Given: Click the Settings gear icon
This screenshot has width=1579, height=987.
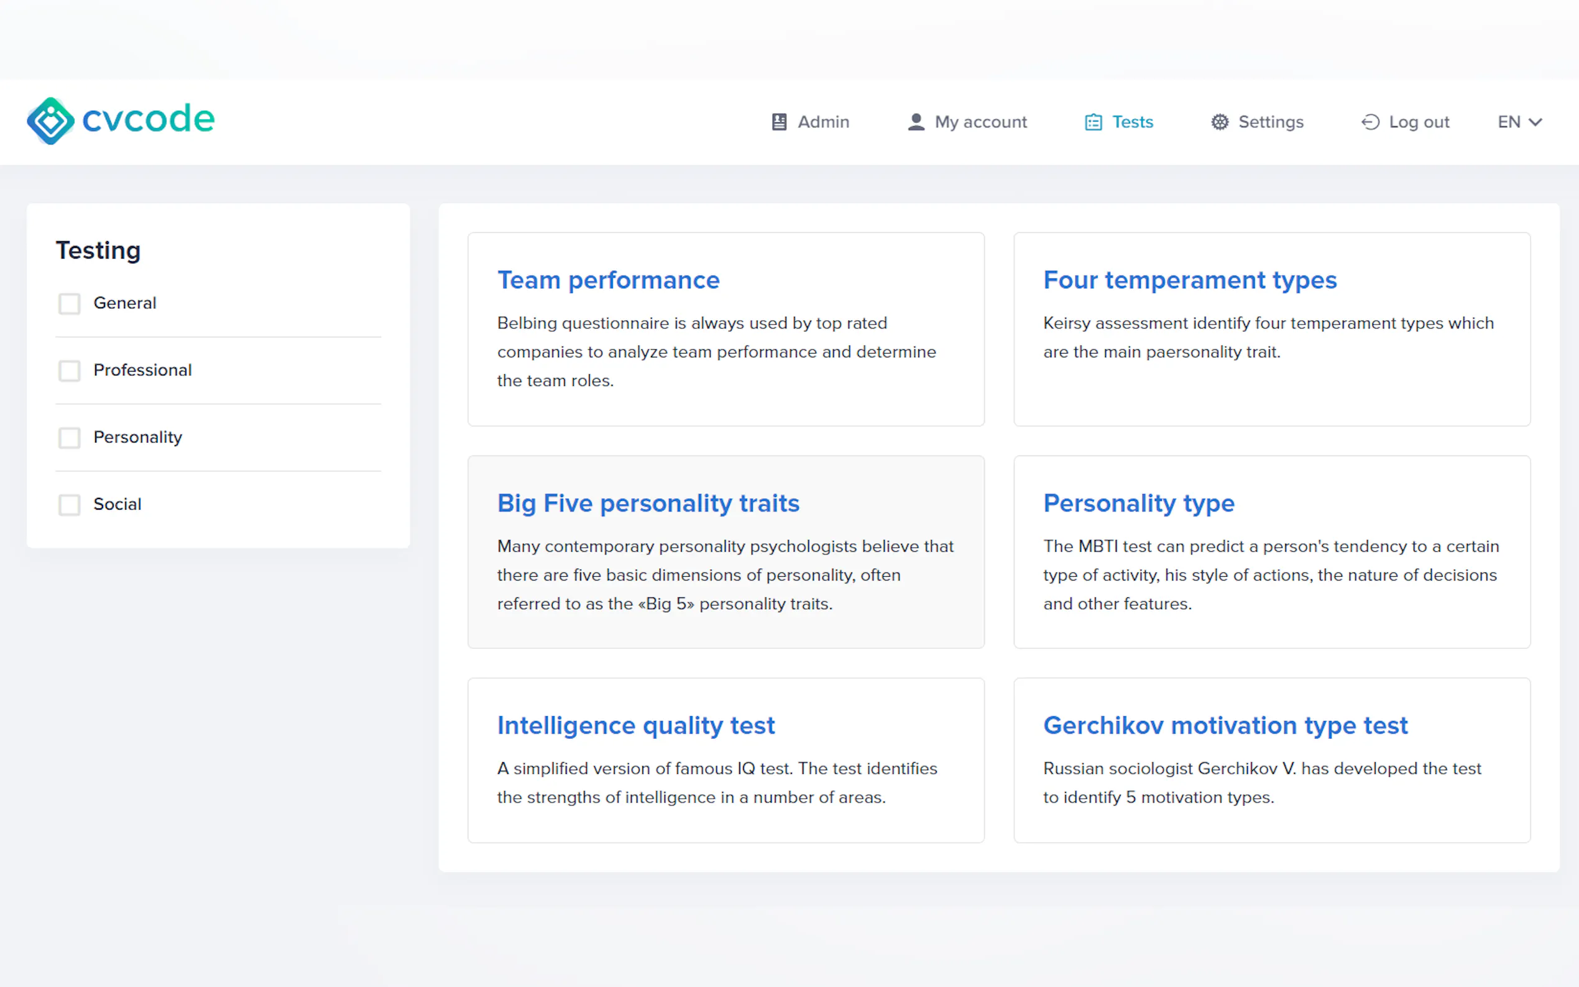Looking at the screenshot, I should [1219, 122].
